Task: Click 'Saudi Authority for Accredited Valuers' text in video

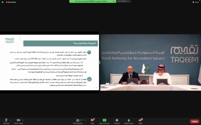Action: tap(133, 58)
